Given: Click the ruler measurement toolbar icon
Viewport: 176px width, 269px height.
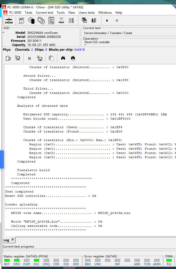Looking at the screenshot, I should pos(61,21).
